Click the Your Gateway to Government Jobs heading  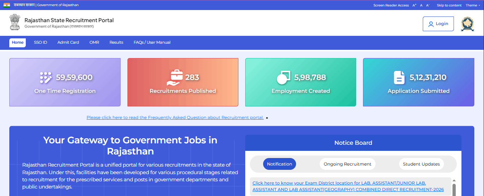tap(130, 145)
